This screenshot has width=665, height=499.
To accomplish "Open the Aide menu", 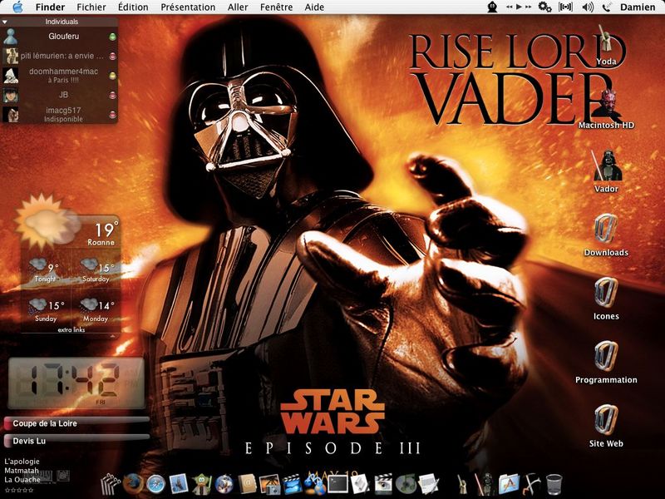I will (314, 7).
